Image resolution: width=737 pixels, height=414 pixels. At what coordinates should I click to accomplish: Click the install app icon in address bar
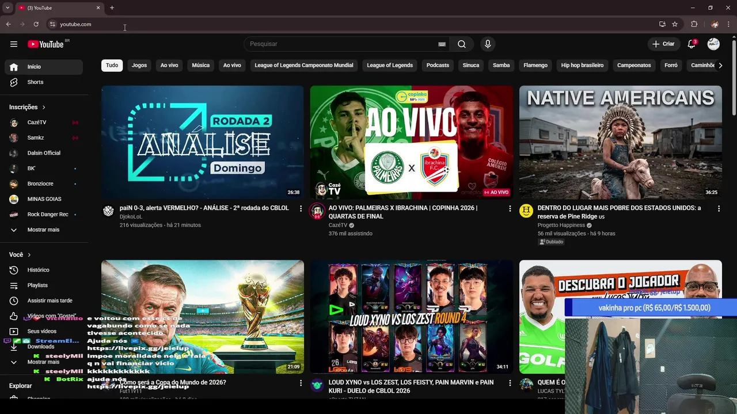[x=662, y=24]
